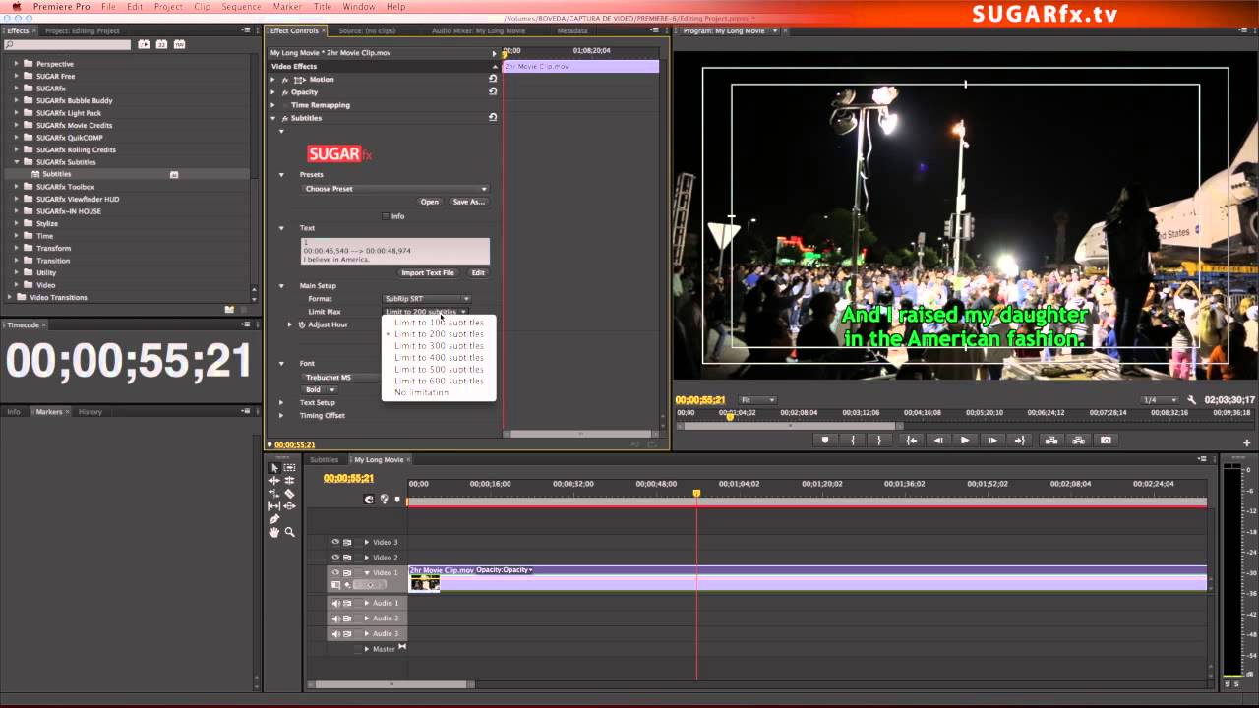Reset the Opacity effect

(493, 91)
